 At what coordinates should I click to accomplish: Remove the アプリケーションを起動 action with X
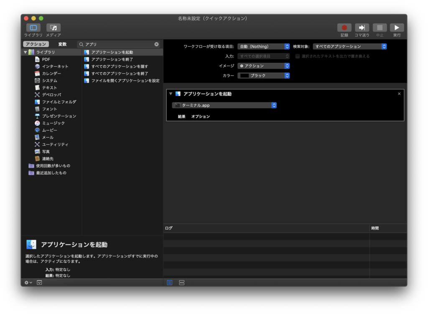(x=399, y=94)
